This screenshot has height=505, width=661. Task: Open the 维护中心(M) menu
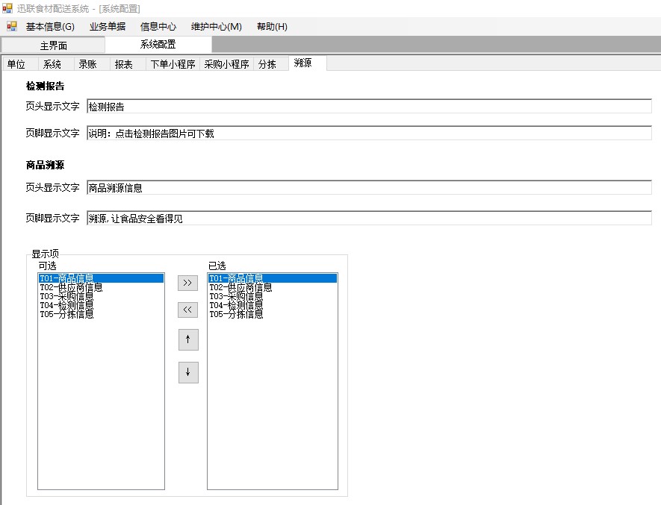point(217,27)
